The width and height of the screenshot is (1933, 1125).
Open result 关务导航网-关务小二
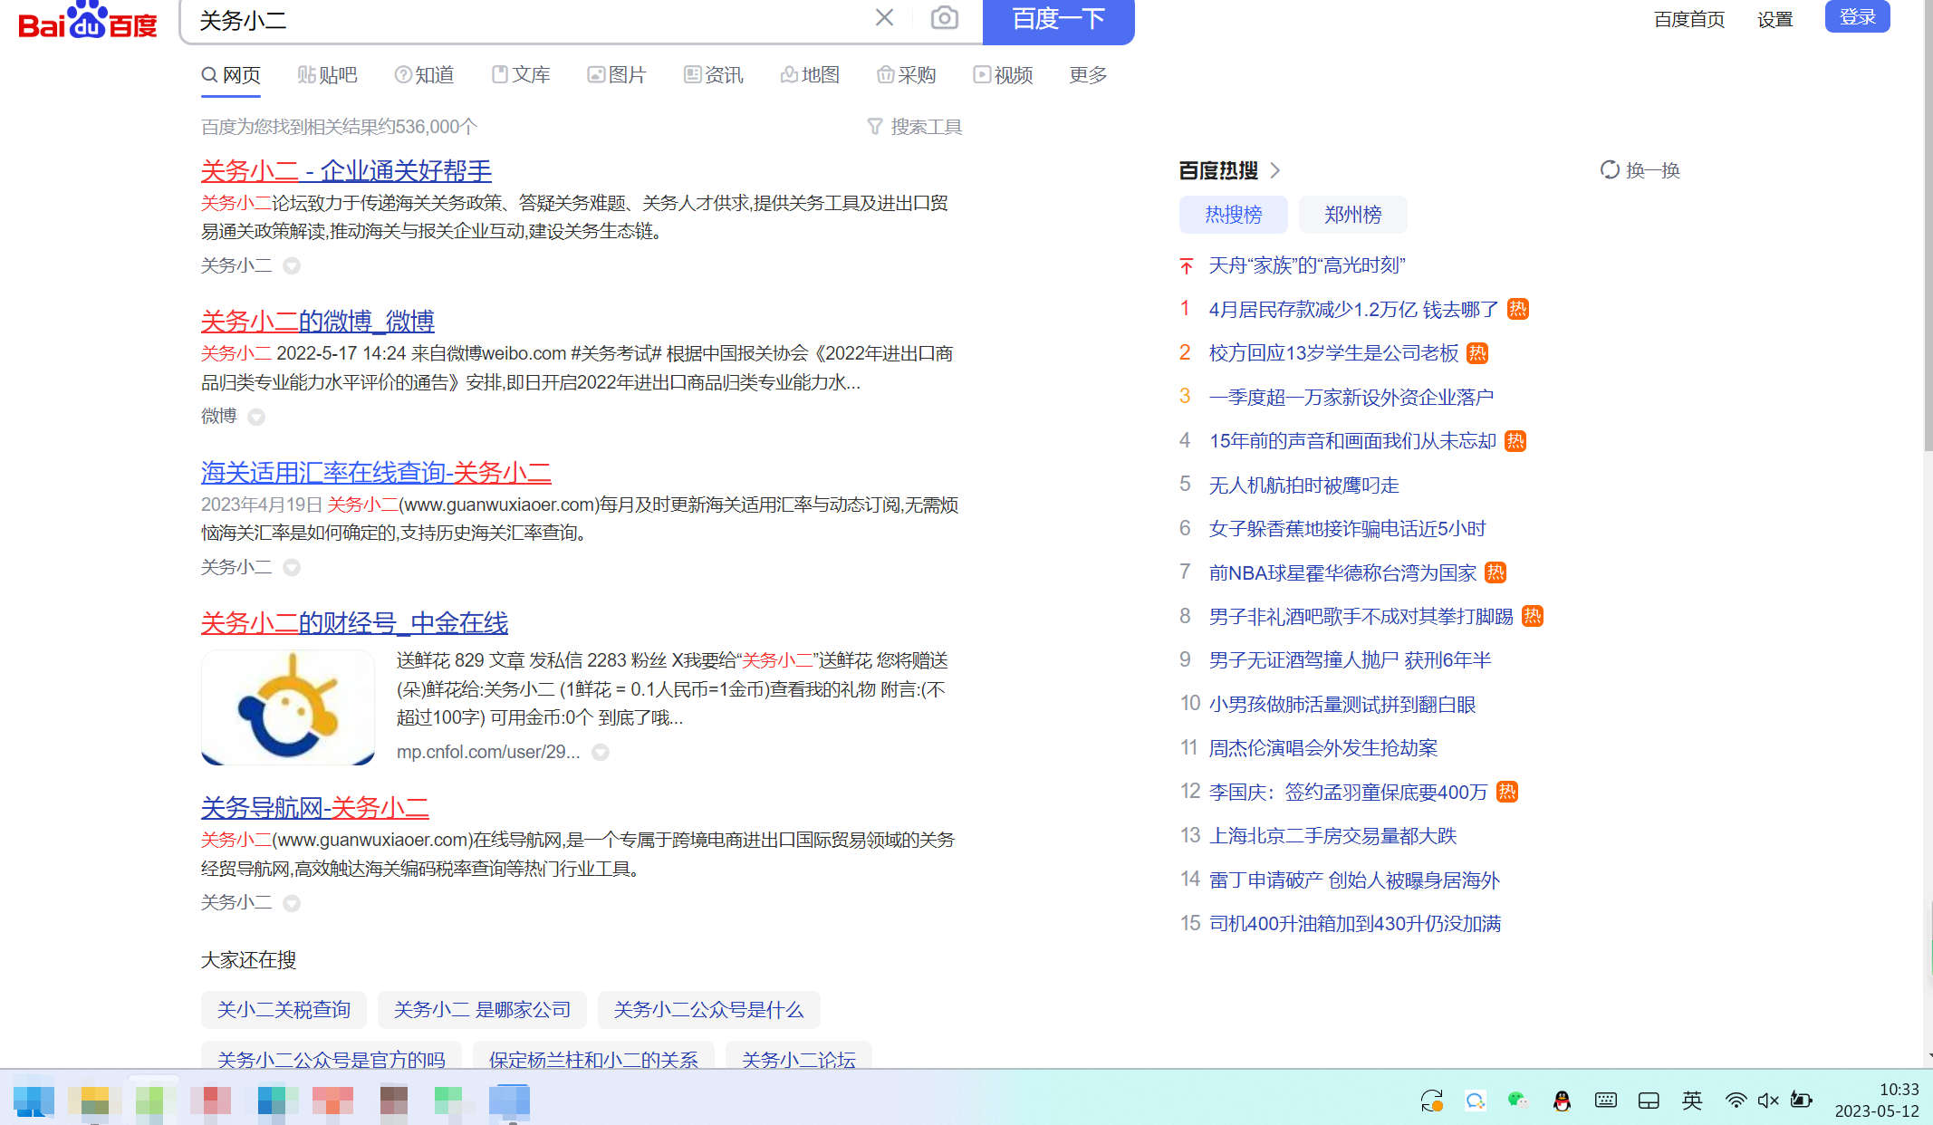(315, 807)
